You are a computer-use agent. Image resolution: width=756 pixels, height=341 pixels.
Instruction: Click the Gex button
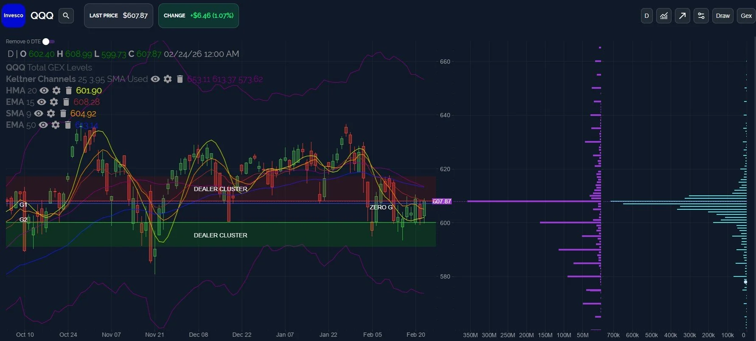(746, 16)
